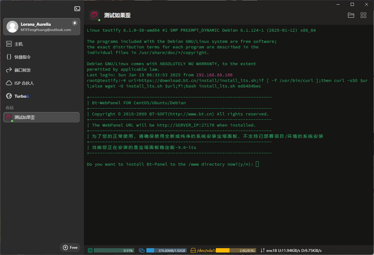Click the CPU chip icon in status bar

coord(90,250)
